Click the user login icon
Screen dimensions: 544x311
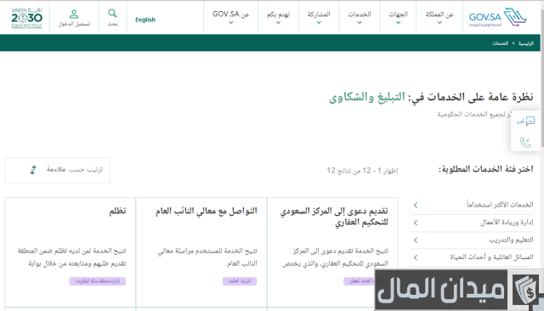coord(74,14)
